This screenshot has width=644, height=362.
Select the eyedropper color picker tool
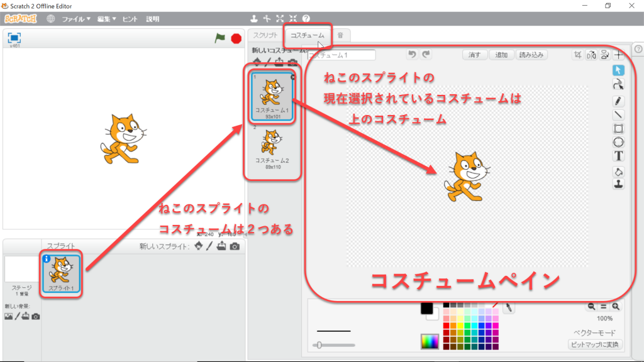coord(508,307)
